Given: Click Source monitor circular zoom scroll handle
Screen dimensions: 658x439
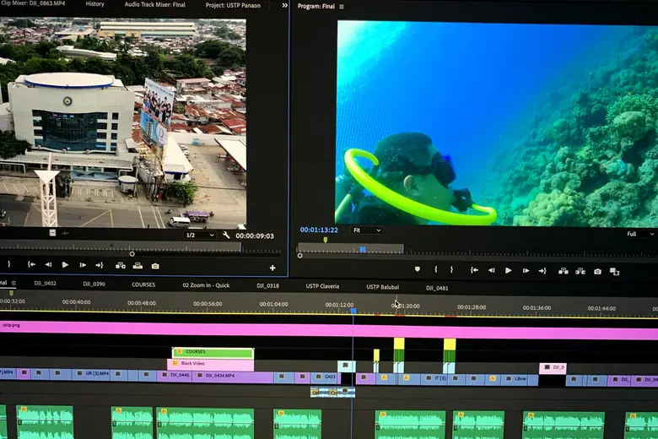Looking at the screenshot, I should tap(132, 254).
